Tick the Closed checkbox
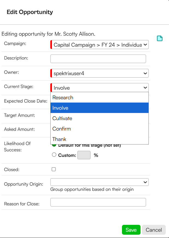Image resolution: width=169 pixels, height=238 pixels. [x=54, y=169]
